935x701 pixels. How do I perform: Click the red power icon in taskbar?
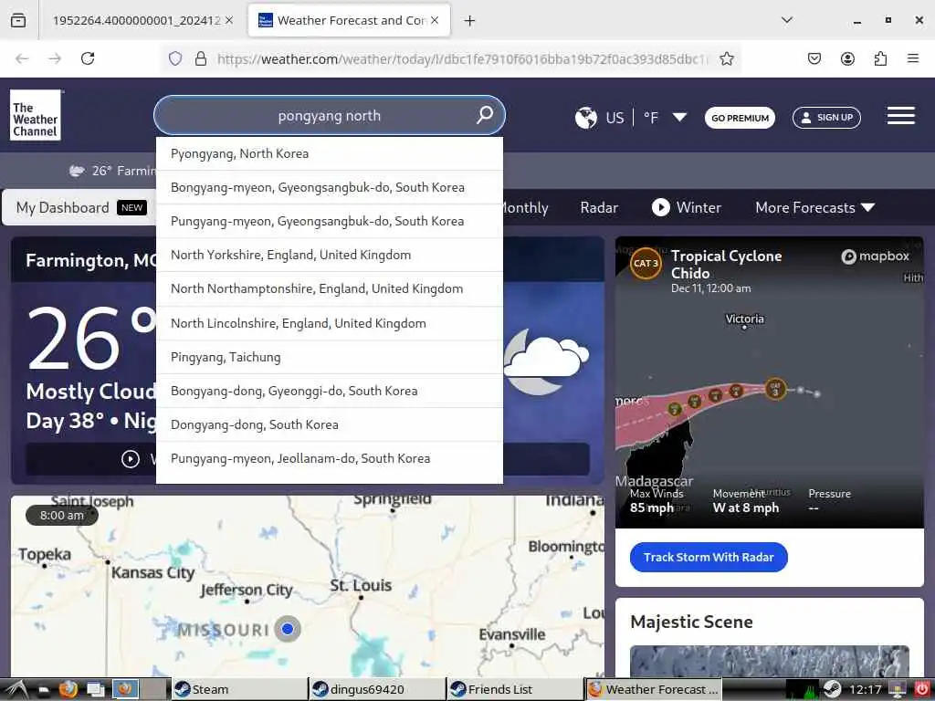(x=922, y=690)
